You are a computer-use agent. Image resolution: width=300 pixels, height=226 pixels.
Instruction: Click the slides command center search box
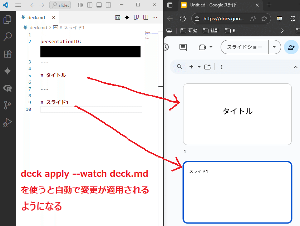pos(60,5)
